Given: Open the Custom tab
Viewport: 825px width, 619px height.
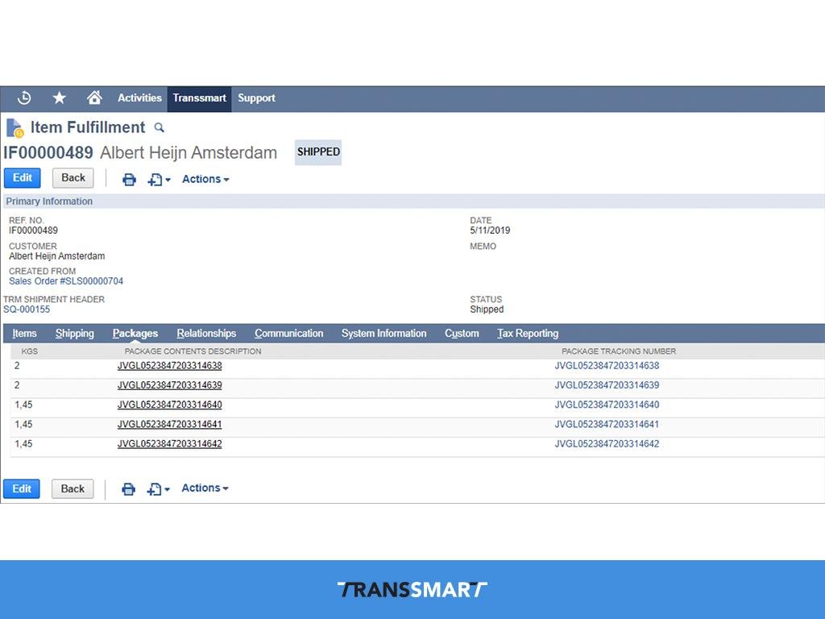Looking at the screenshot, I should [462, 333].
